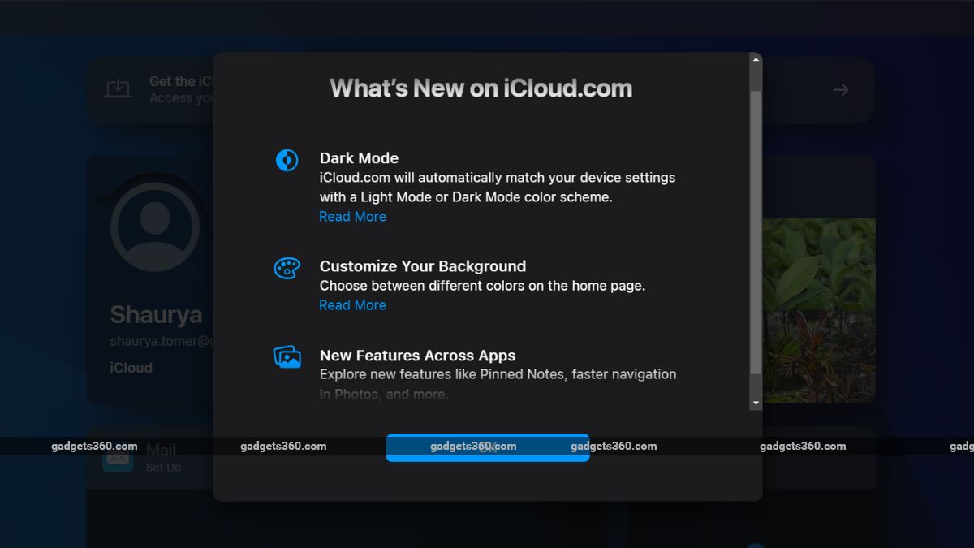Image resolution: width=974 pixels, height=548 pixels.
Task: Open Read More under Dark Mode
Action: (x=352, y=216)
